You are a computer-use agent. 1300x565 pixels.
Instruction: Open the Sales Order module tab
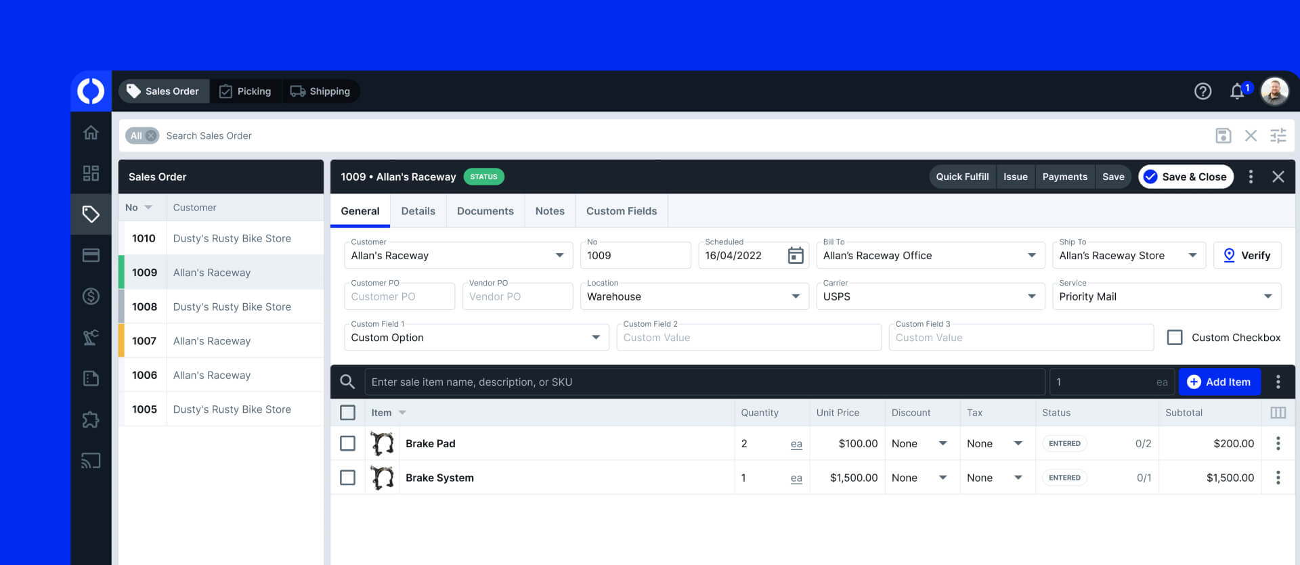pyautogui.click(x=164, y=91)
